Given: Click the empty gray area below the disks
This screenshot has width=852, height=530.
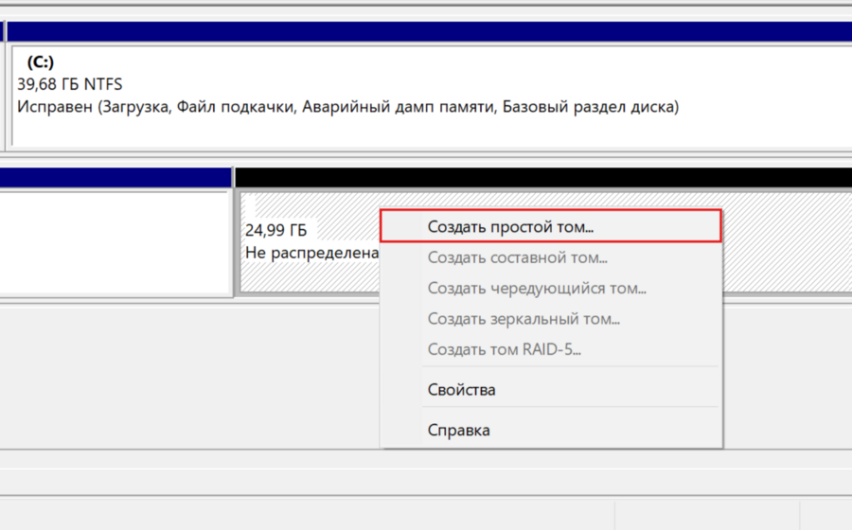Looking at the screenshot, I should click(189, 379).
